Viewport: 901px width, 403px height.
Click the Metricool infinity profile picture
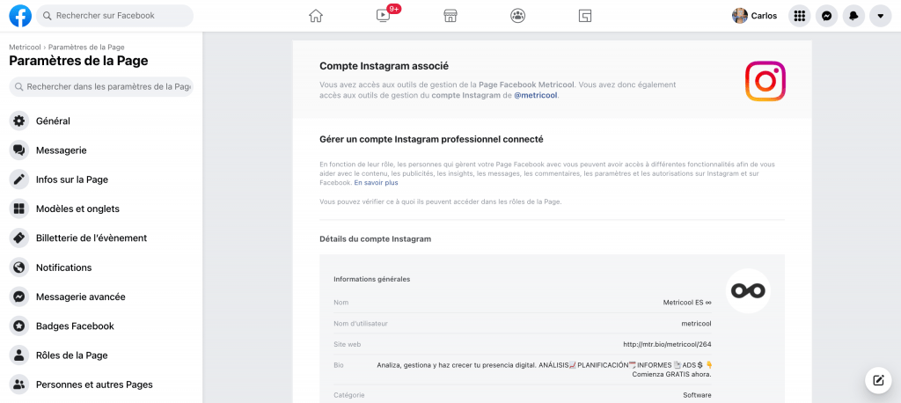pos(748,291)
